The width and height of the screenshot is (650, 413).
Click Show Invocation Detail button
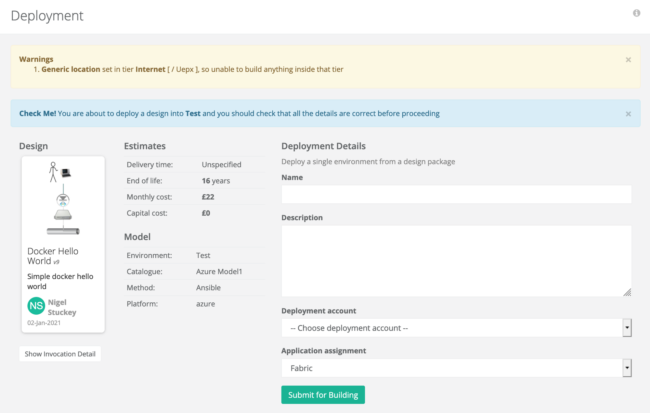60,354
